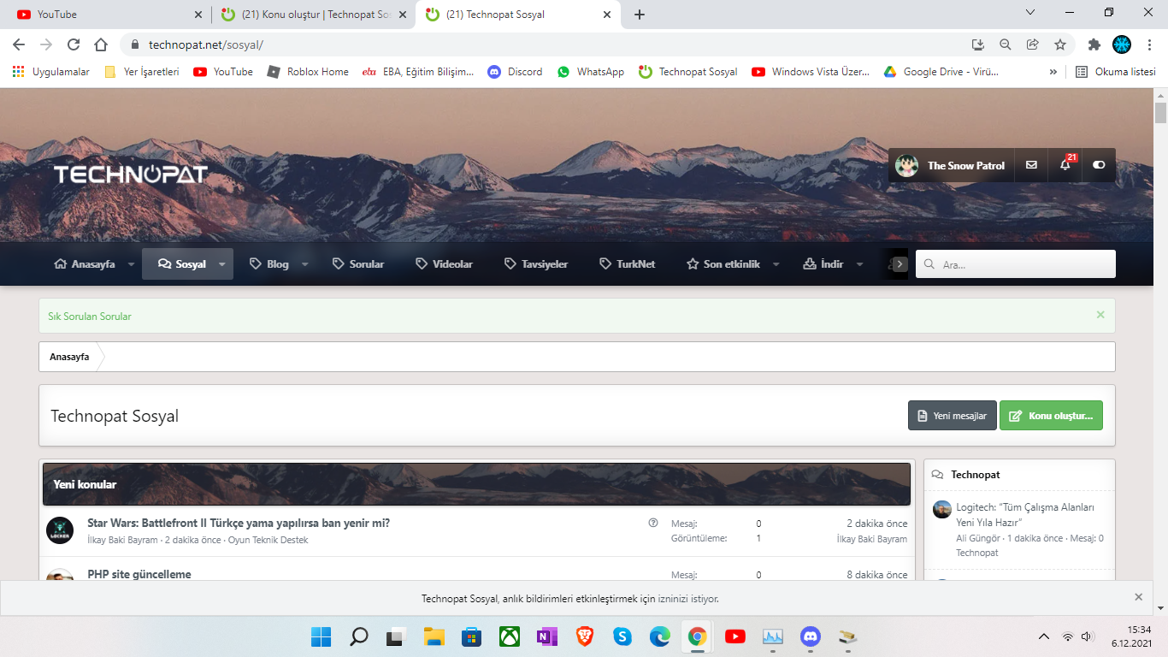This screenshot has width=1168, height=657.
Task: Open the Tavsiyeler navigation item
Action: (x=536, y=264)
